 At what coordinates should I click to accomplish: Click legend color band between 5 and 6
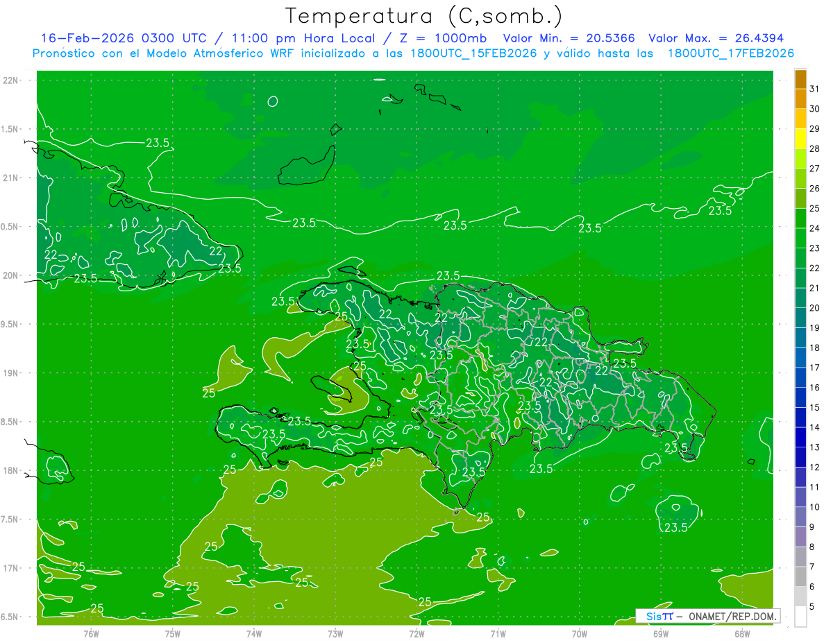[x=800, y=597]
